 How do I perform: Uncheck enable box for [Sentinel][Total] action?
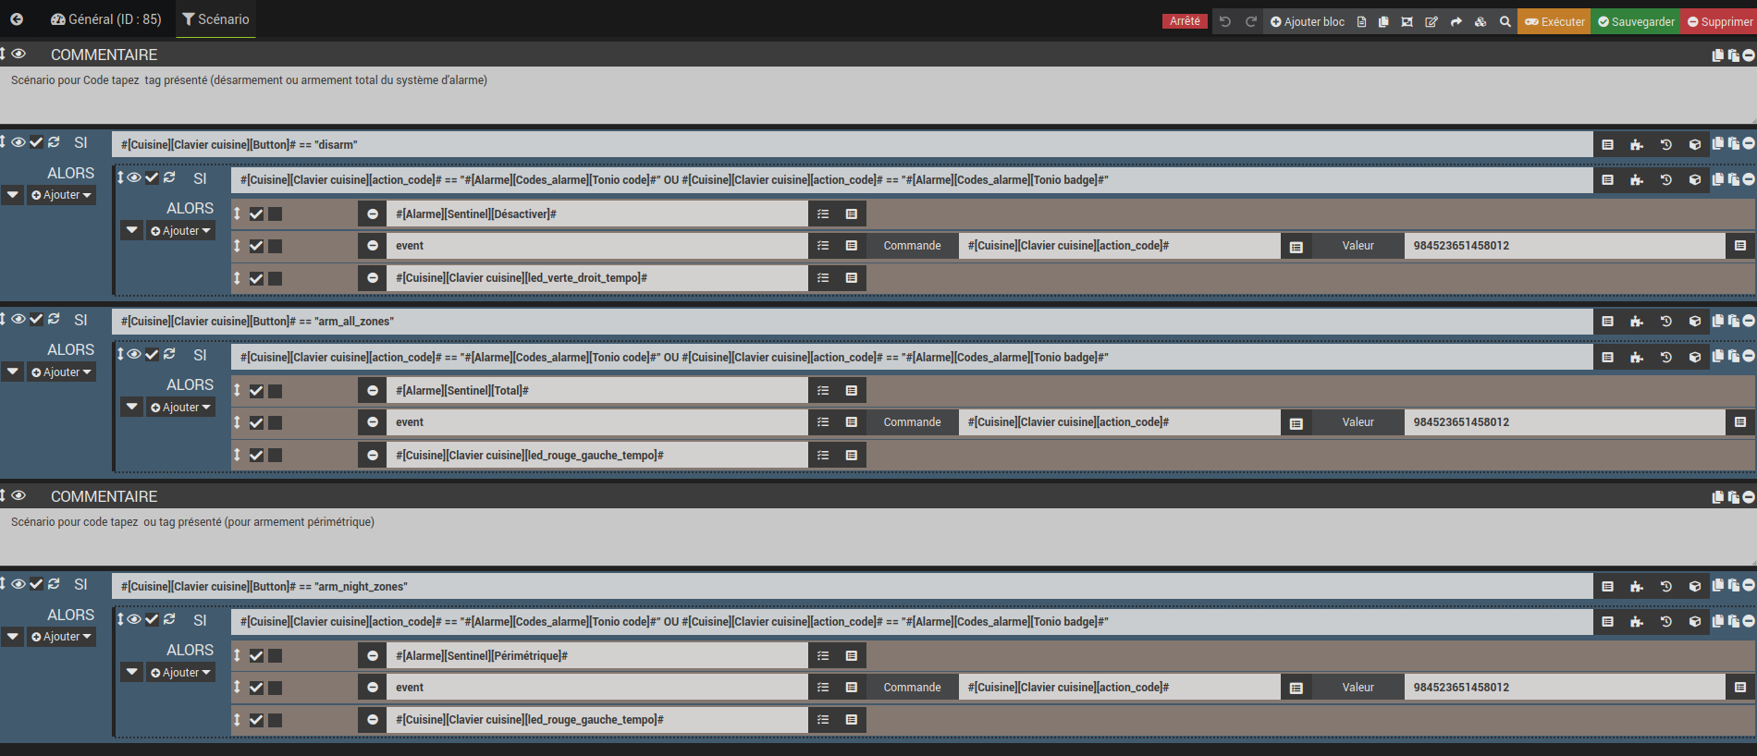point(256,391)
